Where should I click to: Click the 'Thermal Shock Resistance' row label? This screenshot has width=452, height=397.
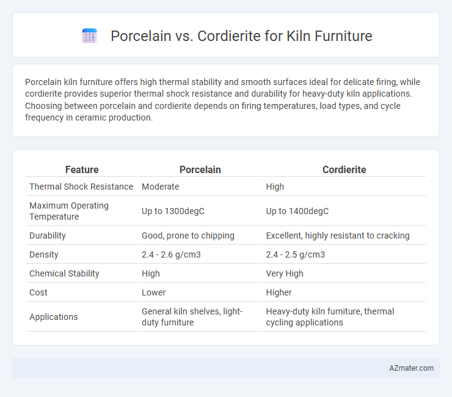[x=81, y=187]
